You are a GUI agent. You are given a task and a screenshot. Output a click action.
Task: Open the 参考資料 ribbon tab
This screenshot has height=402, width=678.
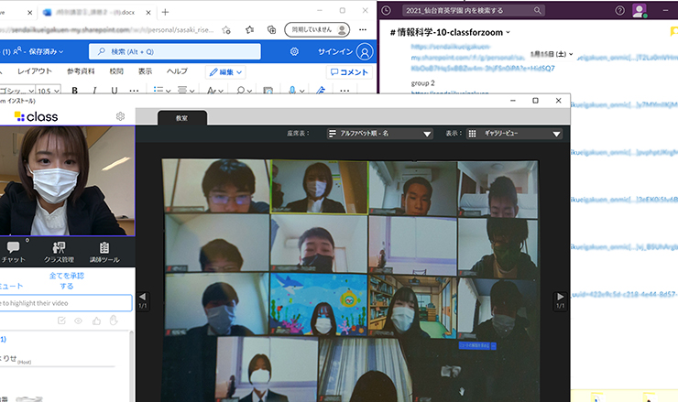(x=81, y=71)
